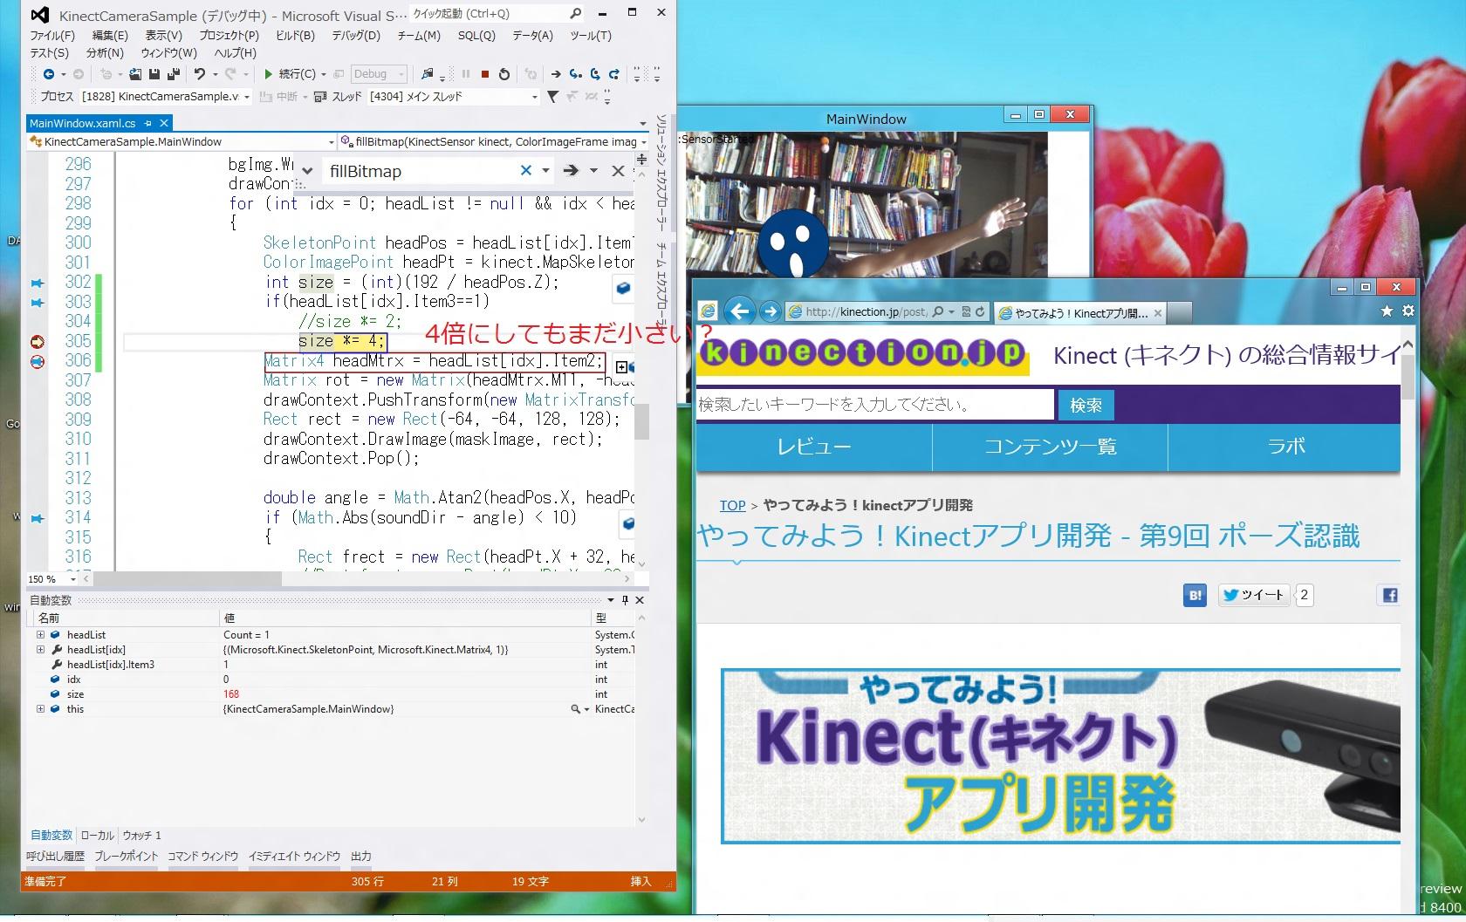Screen dimensions: 1466x922
Task: Click the Navigate Backward arrow in Visual Studio
Action: 49,74
